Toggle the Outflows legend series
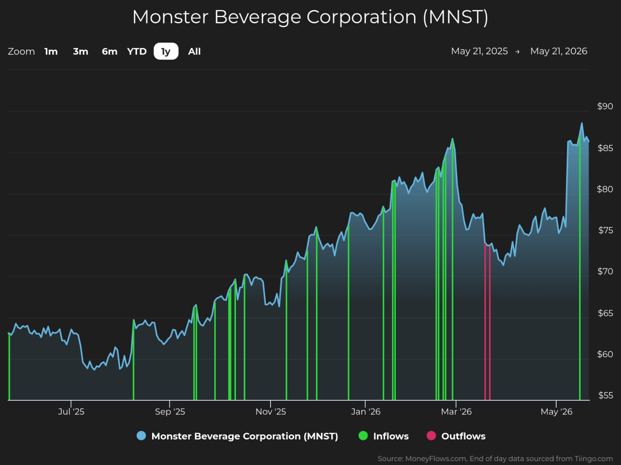The width and height of the screenshot is (621, 465). click(456, 436)
